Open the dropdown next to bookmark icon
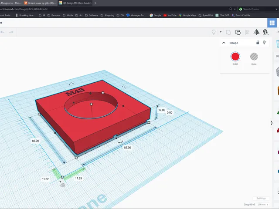The width and height of the screenshot is (279, 209). click(x=235, y=9)
